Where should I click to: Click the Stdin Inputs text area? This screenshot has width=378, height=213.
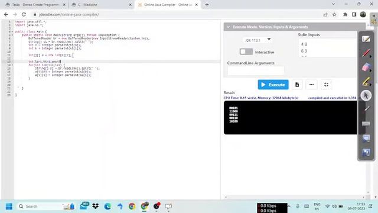pyautogui.click(x=327, y=48)
